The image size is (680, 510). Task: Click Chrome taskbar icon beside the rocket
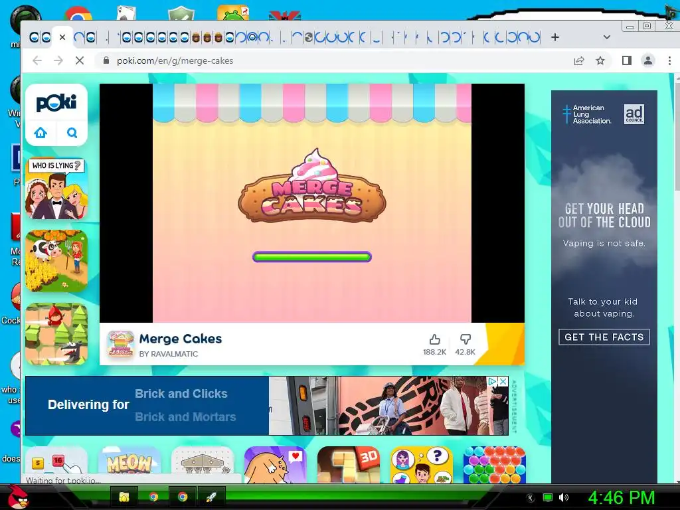pyautogui.click(x=183, y=497)
